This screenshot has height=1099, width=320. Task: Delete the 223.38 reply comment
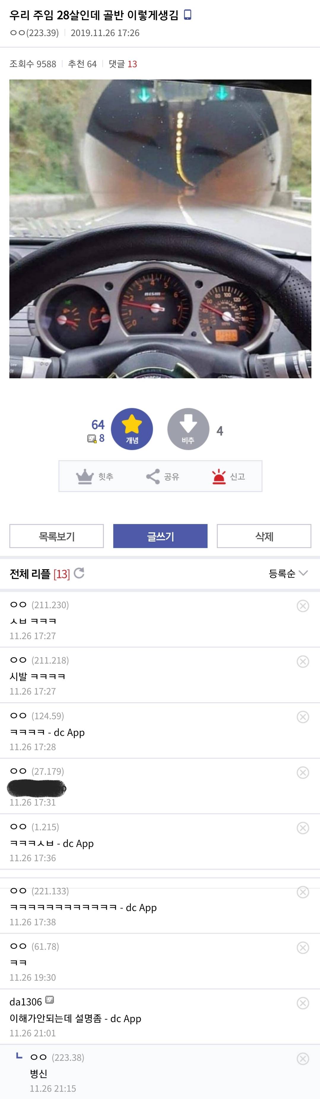click(x=303, y=1058)
